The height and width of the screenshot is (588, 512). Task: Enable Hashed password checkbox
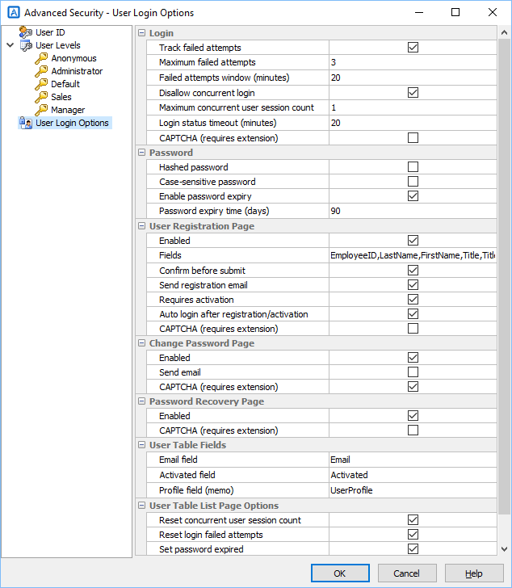[413, 167]
